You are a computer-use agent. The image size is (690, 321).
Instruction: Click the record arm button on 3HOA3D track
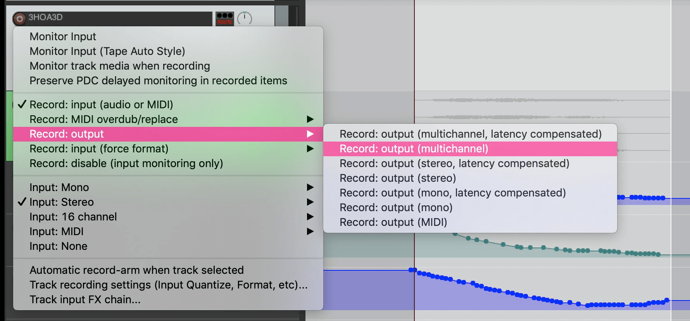pyautogui.click(x=19, y=18)
